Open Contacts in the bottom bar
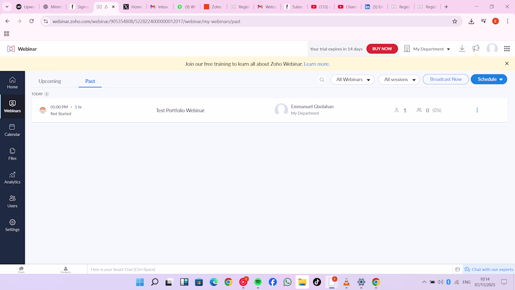This screenshot has width=515, height=290. point(66,269)
